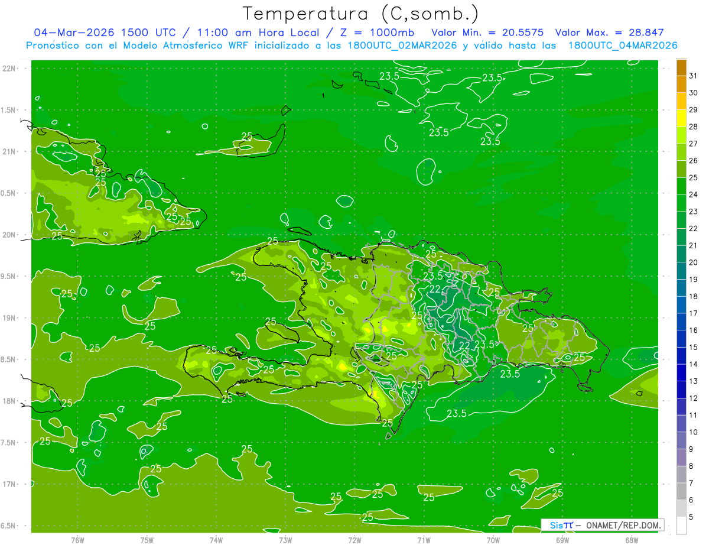Select the 'Z = 1000mb' pressure level text
Screen dimensions: 709x548
[377, 33]
